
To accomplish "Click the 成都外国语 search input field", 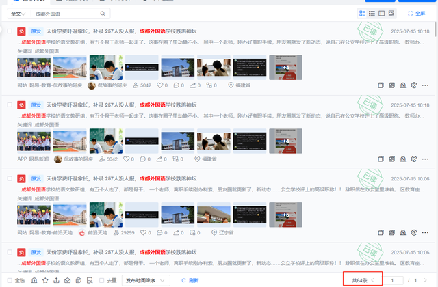I will pos(66,14).
